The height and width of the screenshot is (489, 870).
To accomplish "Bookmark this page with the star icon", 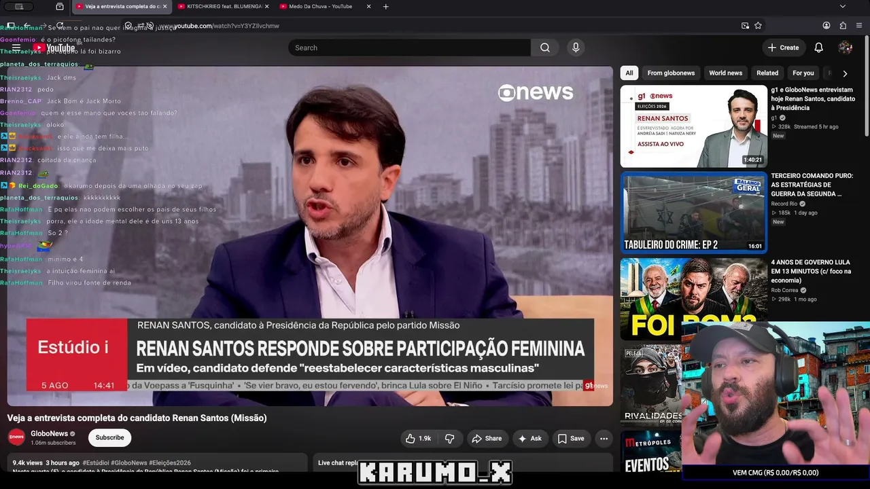I will [x=758, y=26].
